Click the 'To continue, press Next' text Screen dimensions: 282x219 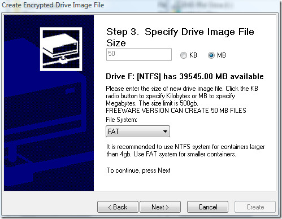click(x=138, y=170)
